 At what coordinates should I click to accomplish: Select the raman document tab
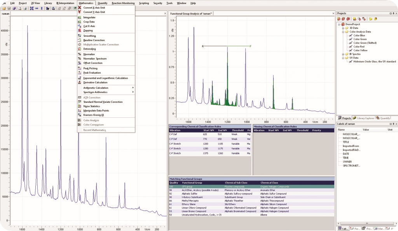[x=5, y=14]
